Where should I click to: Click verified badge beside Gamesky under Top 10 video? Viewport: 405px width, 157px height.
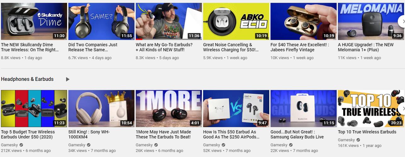(x=358, y=140)
